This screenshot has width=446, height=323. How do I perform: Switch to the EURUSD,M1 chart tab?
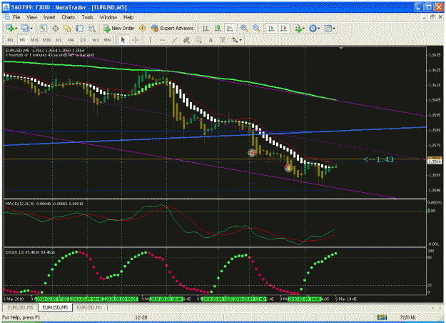pos(89,307)
